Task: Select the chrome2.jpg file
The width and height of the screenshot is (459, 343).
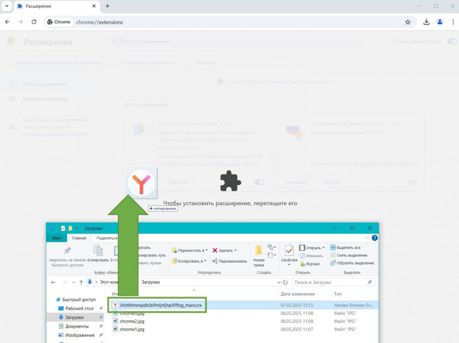Action: 132,321
